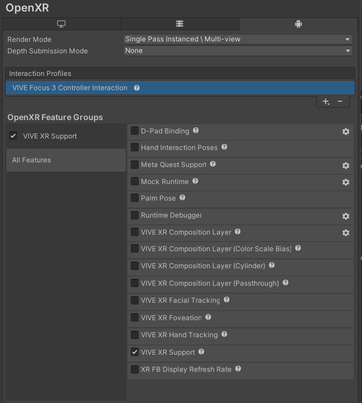The height and width of the screenshot is (403, 362).
Task: Click the help icon next to Palm Pose
Action: (x=182, y=198)
